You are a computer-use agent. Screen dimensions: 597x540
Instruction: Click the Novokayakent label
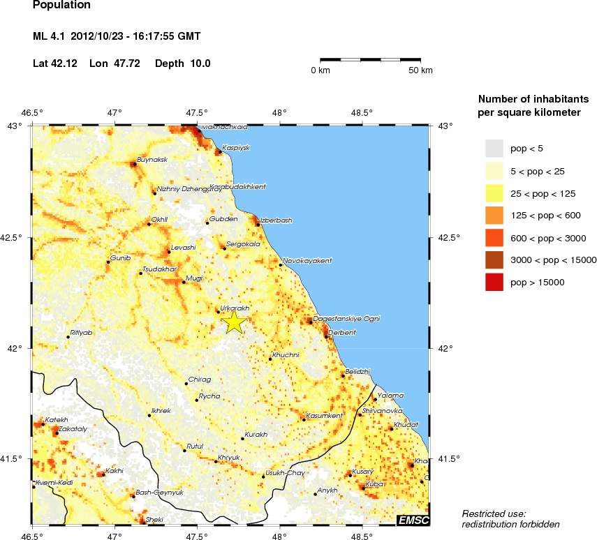point(307,261)
